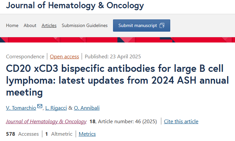
Task: Follow the Open access link
Action: click(x=64, y=57)
